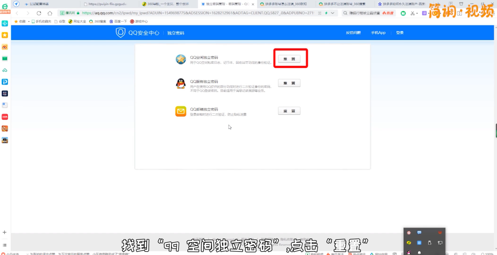Viewport: 497px width, 255px height.
Task: Click the QQ安全中心 shield logo
Action: click(x=121, y=33)
